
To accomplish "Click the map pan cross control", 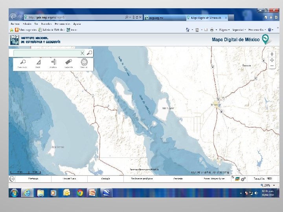I will [x=272, y=60].
